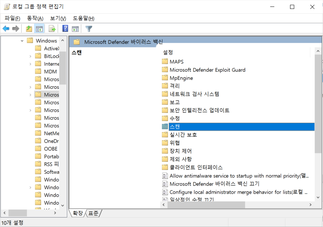The image size is (323, 227).
Task: Select 클라이언트 인터페이스 folder
Action: 196,167
